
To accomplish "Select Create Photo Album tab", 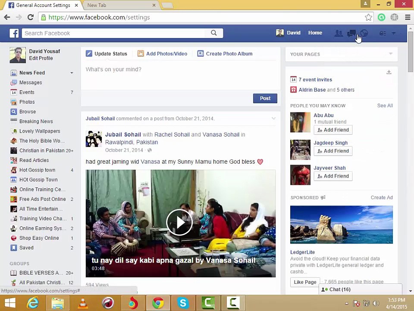I will click(x=225, y=54).
